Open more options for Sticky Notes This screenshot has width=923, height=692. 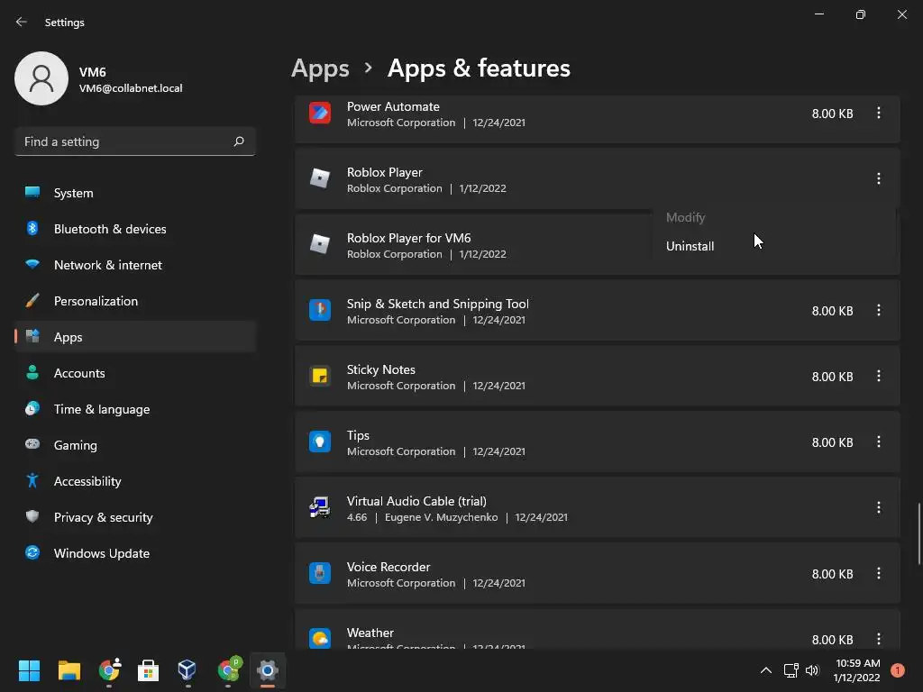[x=879, y=377]
